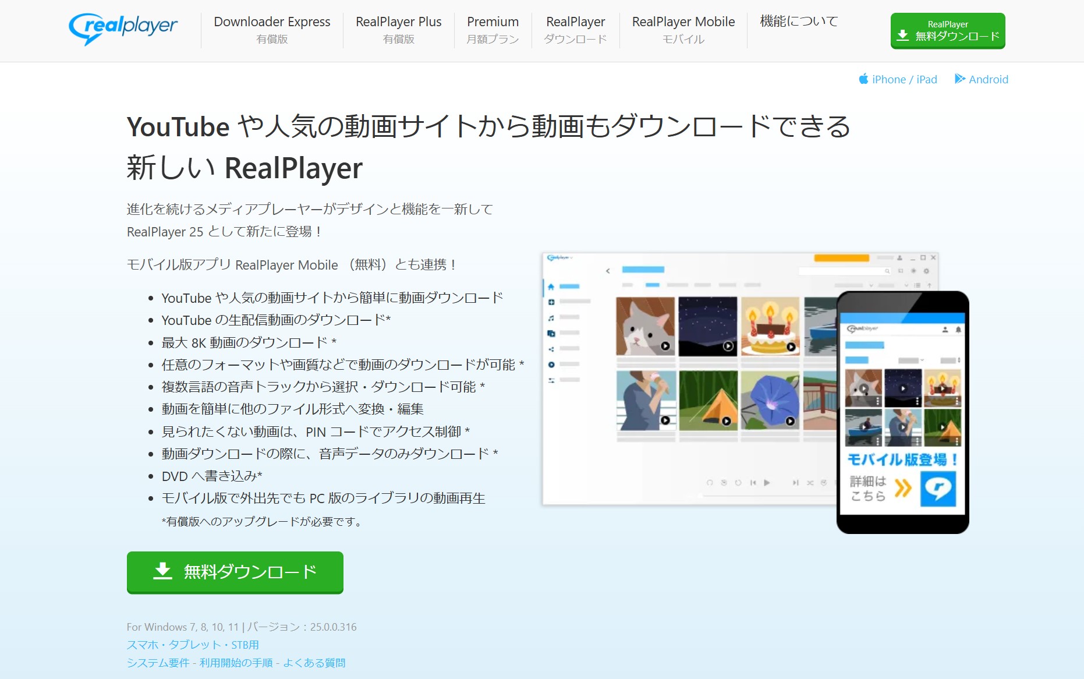Click the blue RealPlayer Mobile app icon on phone
The image size is (1084, 679).
pyautogui.click(x=938, y=489)
